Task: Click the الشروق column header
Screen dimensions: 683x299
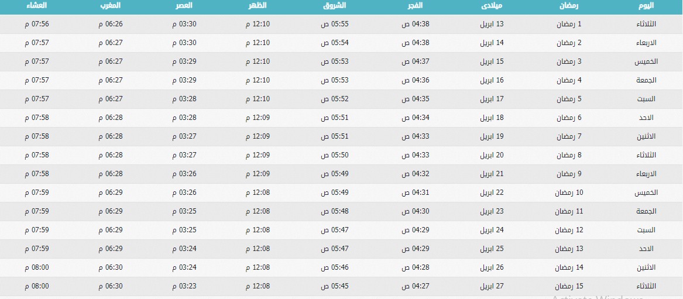Action: point(335,6)
